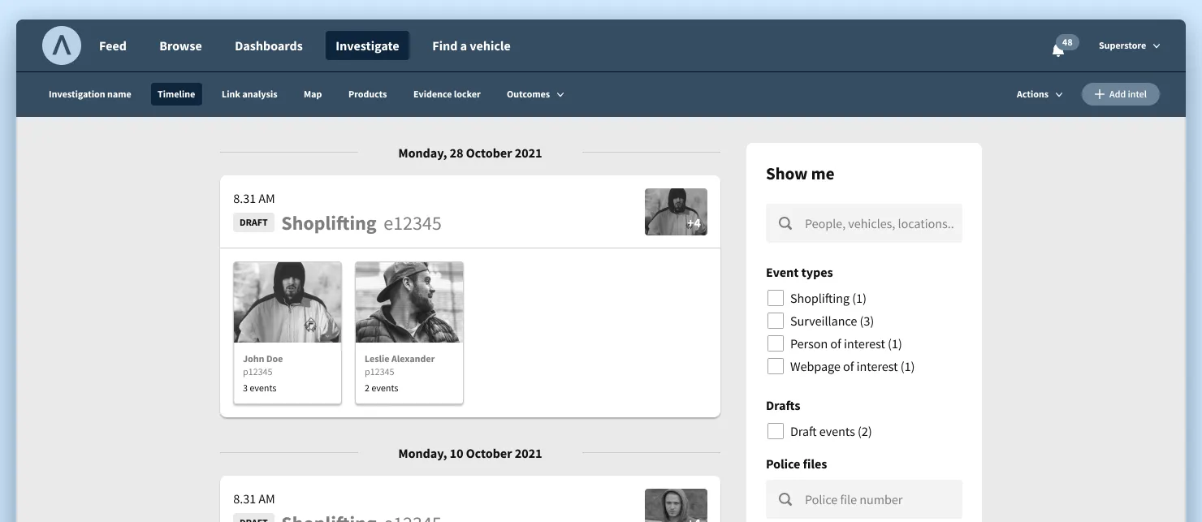This screenshot has height=522, width=1202.
Task: Switch to the Investigation name sub-tab
Action: pos(90,94)
